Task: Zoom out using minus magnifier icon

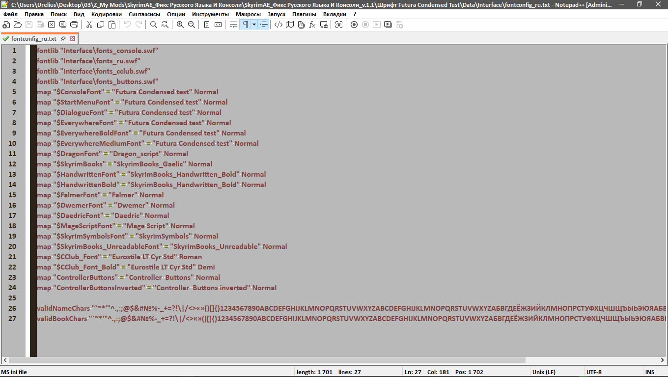Action: point(192,25)
